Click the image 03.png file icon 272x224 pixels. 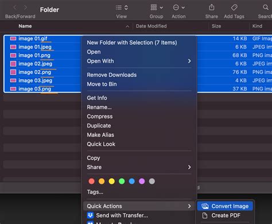click(x=13, y=89)
